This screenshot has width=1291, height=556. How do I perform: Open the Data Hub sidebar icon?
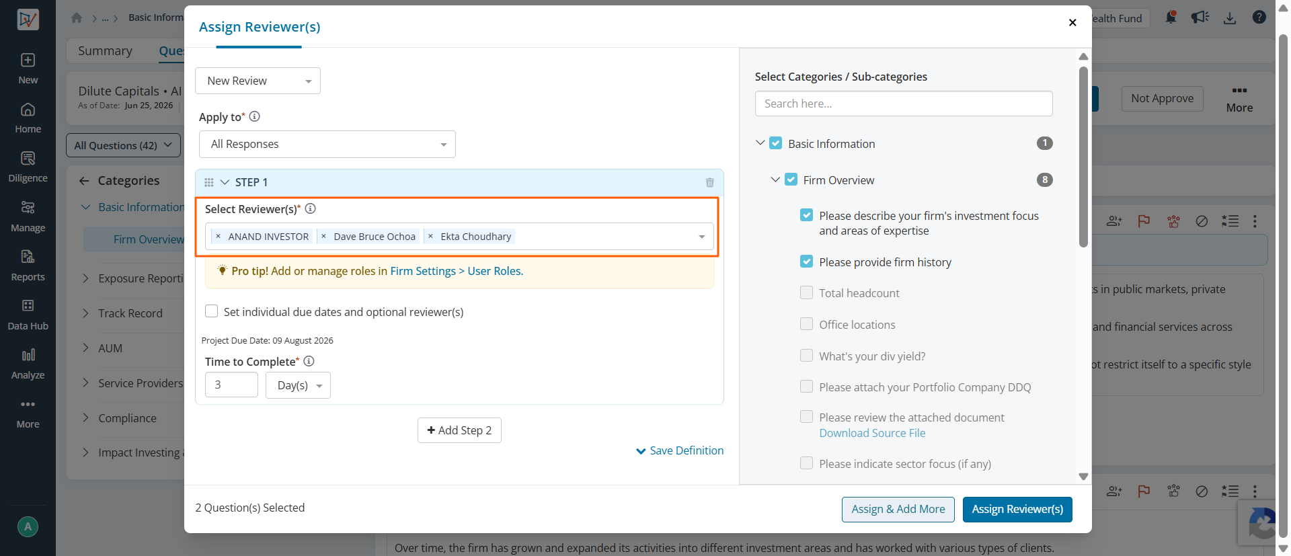(x=28, y=315)
